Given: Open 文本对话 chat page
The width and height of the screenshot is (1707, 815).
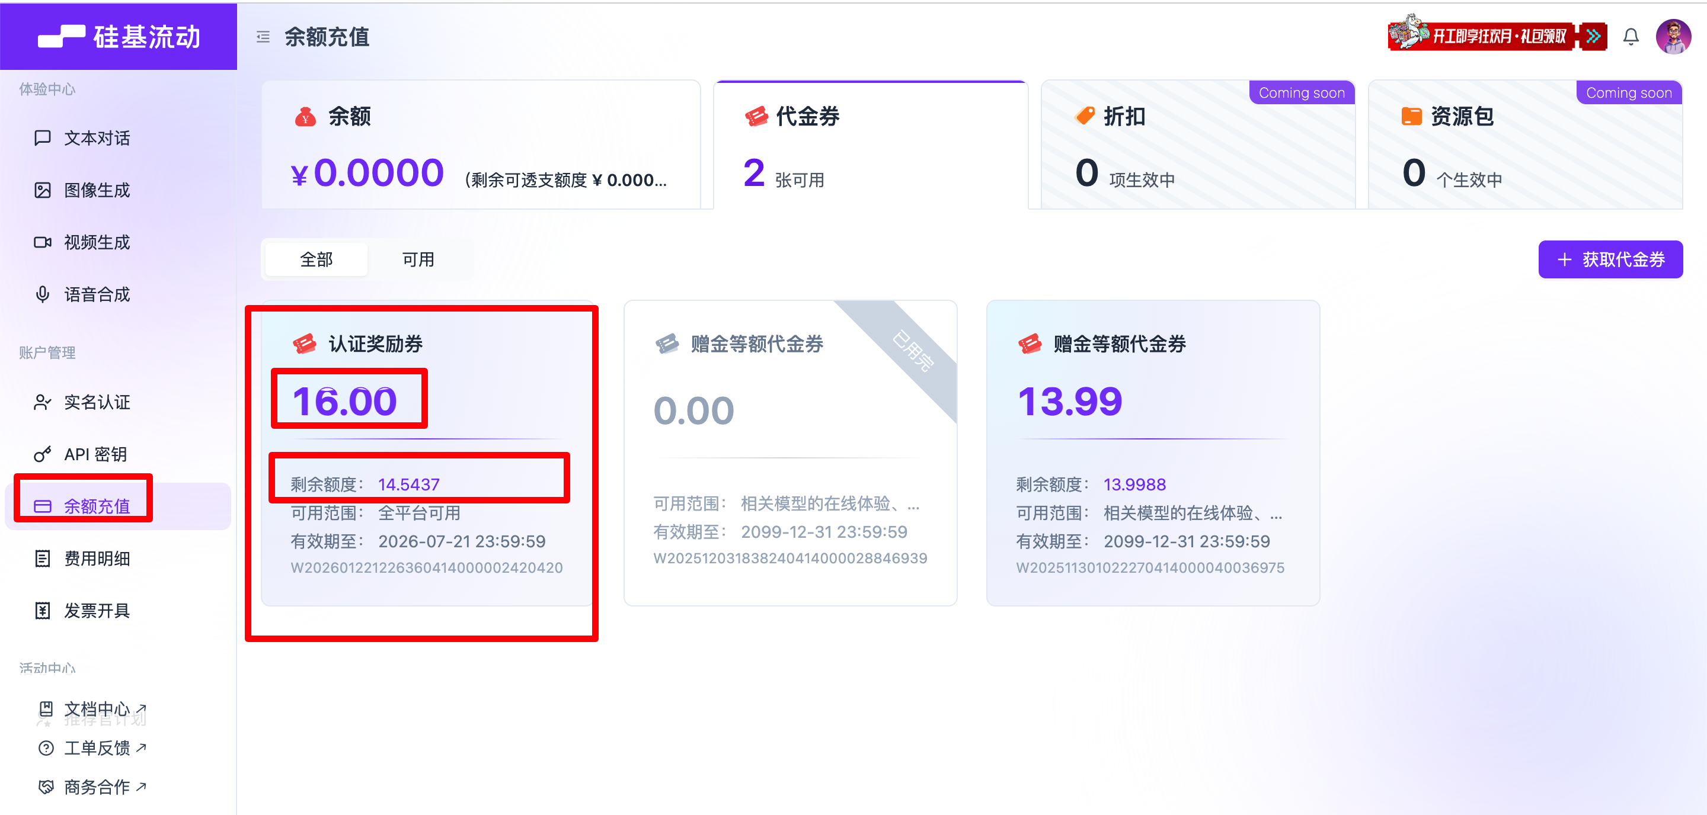Looking at the screenshot, I should 97,138.
